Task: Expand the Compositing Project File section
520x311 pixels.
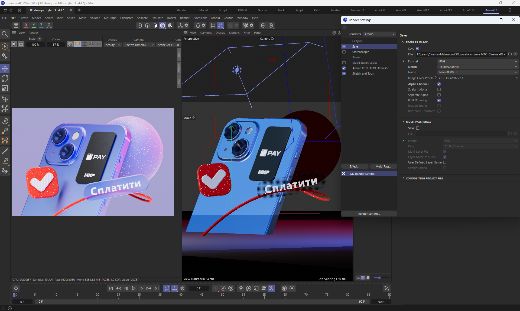Action: (403, 178)
